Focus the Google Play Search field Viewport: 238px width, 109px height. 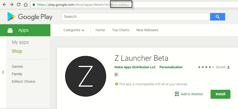pyautogui.click(x=136, y=17)
